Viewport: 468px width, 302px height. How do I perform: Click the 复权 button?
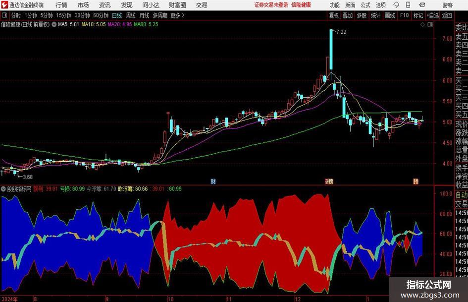click(x=334, y=15)
